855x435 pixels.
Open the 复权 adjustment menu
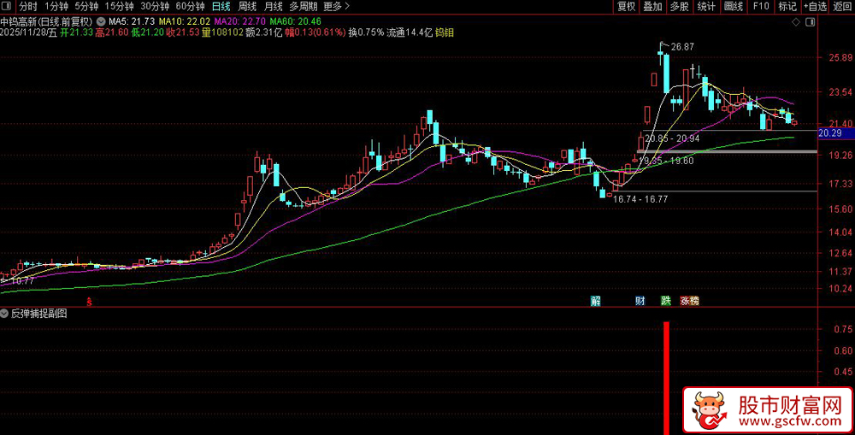(x=626, y=7)
